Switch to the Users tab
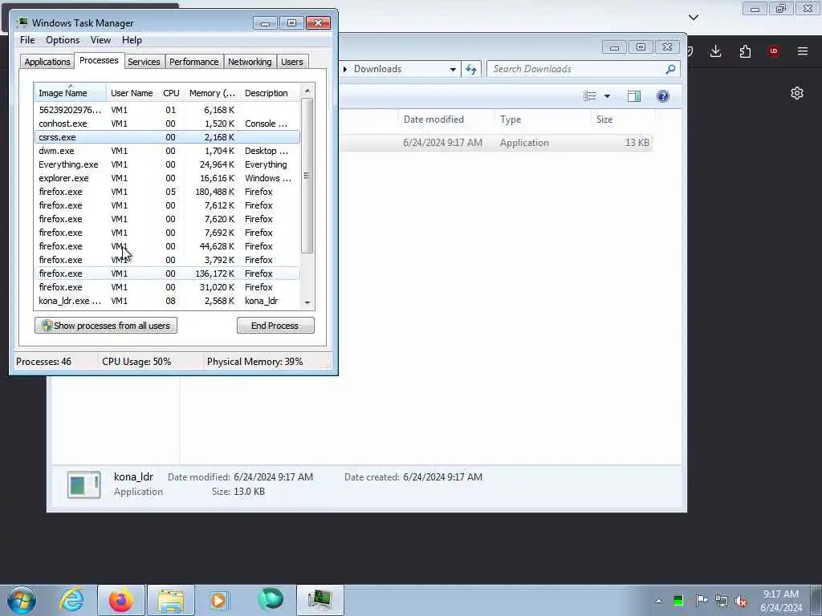The height and width of the screenshot is (616, 822). click(291, 62)
